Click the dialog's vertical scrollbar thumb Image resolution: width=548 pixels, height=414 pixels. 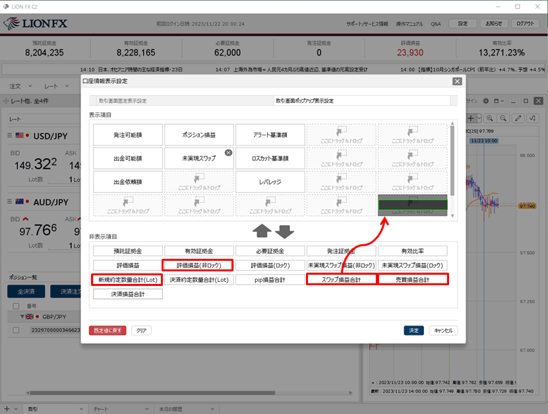(452, 160)
